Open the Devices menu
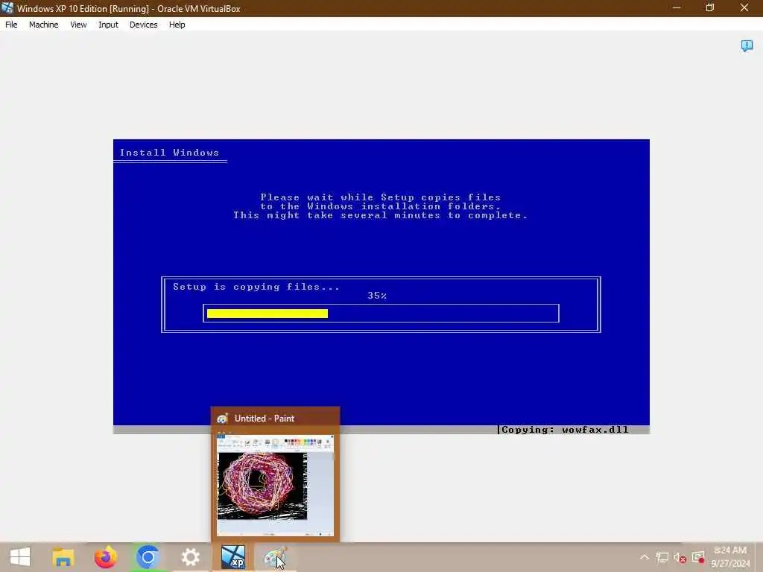763x572 pixels. pos(143,25)
